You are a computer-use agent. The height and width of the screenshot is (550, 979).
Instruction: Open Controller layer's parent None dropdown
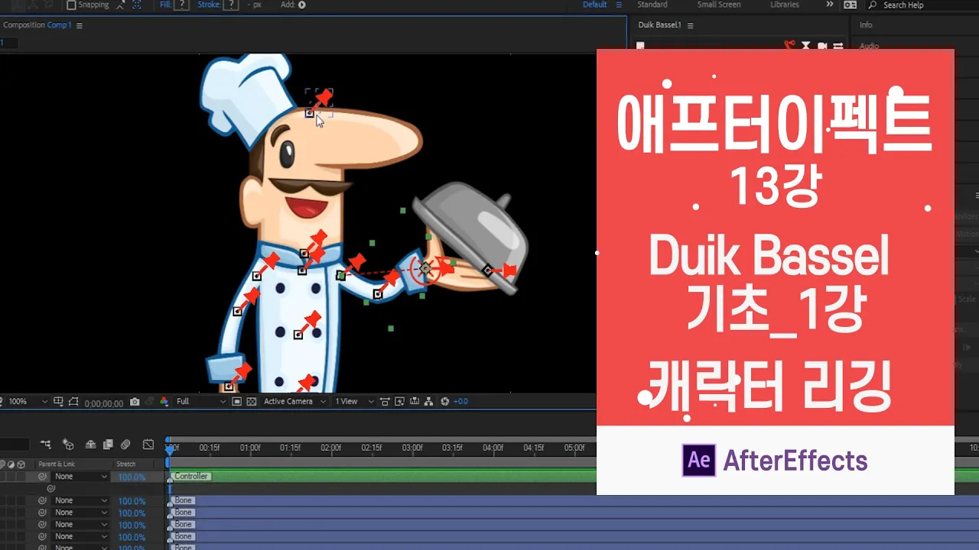(80, 477)
